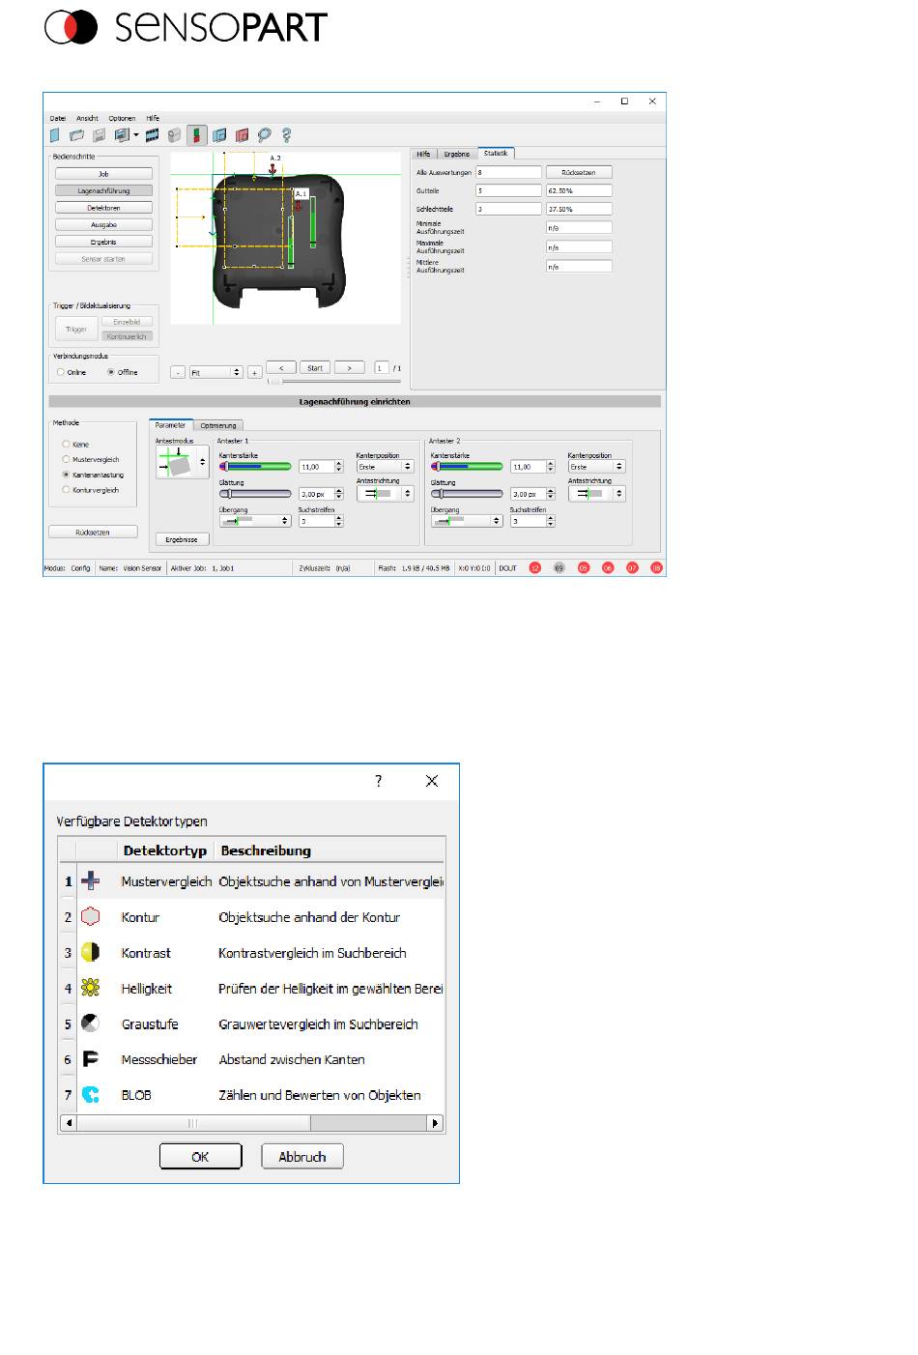Image resolution: width=918 pixels, height=1355 pixels.
Task: Open Antaster 2 Übergang dropdown
Action: coord(467,520)
